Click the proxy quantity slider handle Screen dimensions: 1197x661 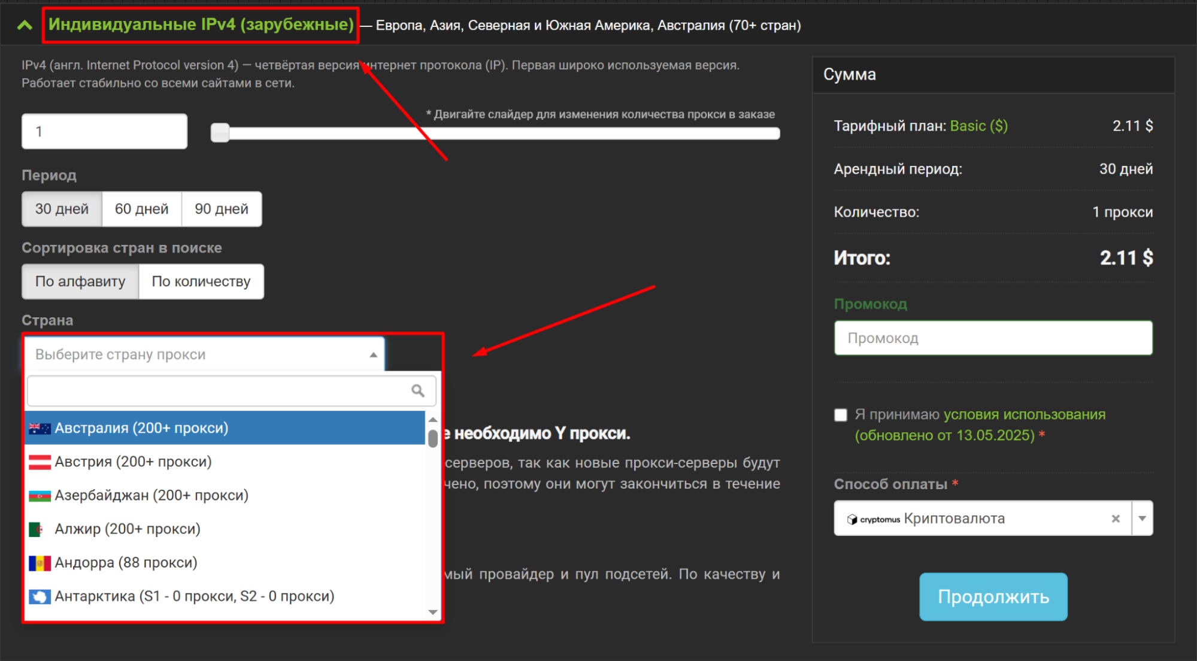pos(220,132)
